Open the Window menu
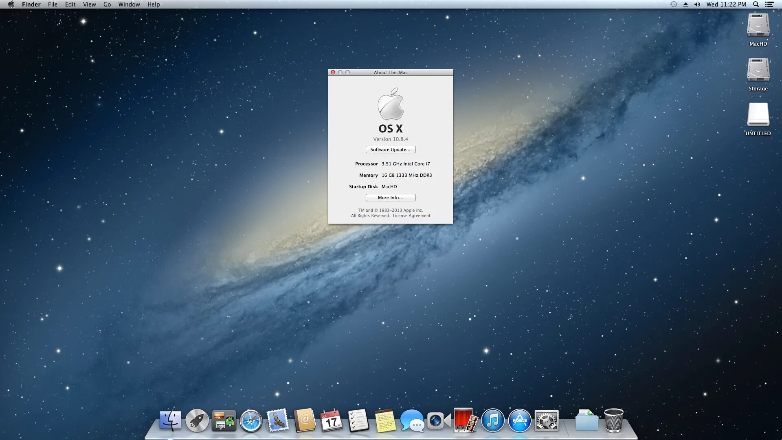Image resolution: width=782 pixels, height=440 pixels. tap(129, 4)
